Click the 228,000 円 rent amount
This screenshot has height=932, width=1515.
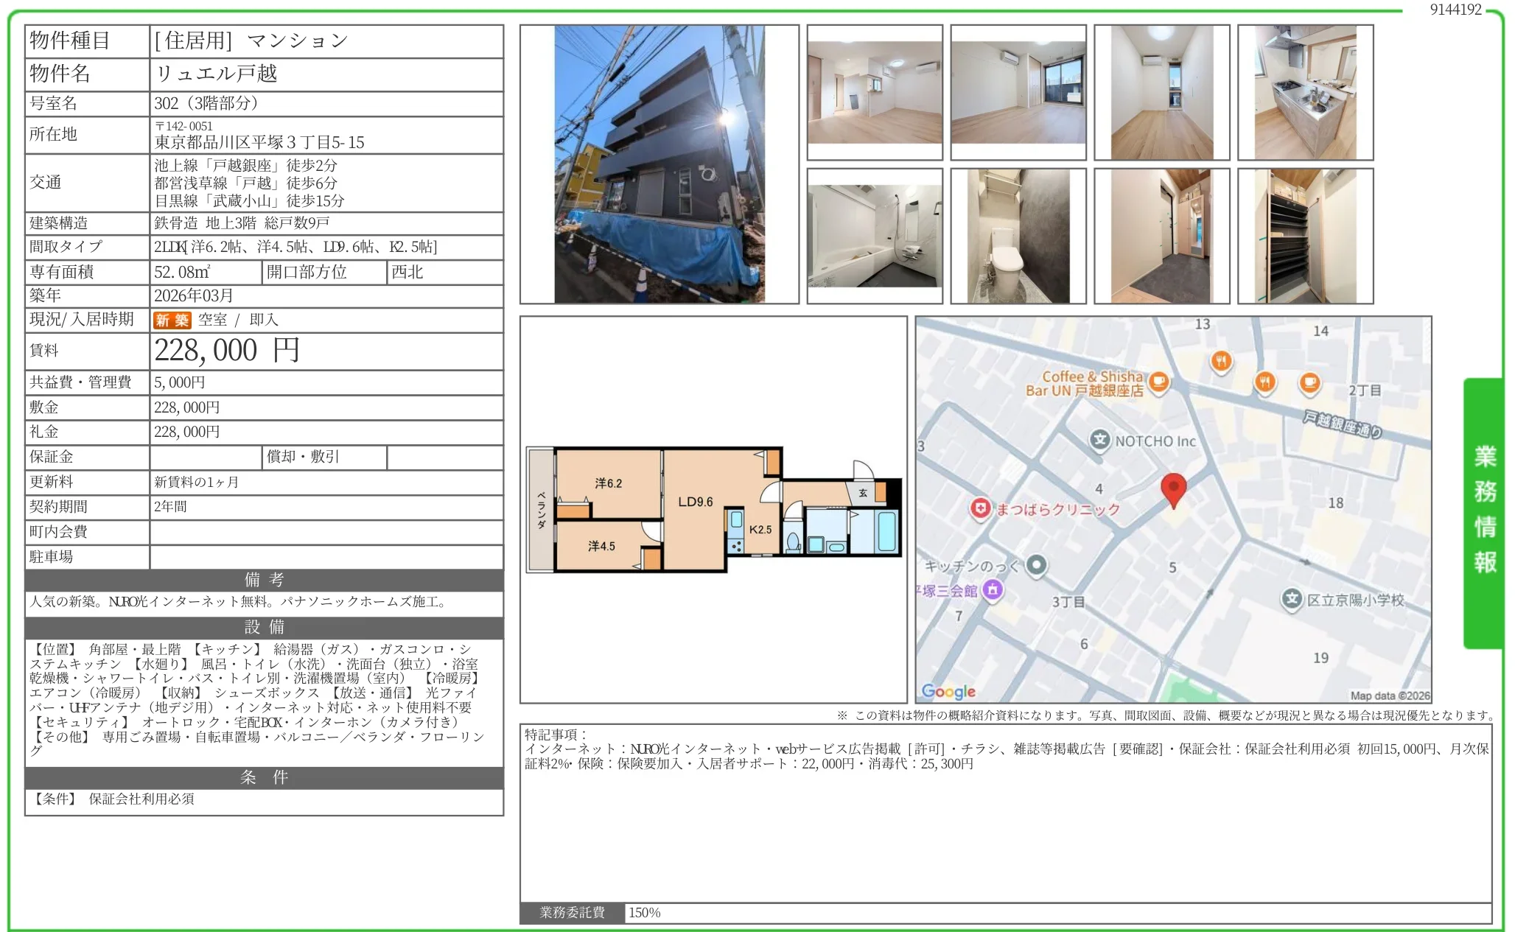pos(227,351)
